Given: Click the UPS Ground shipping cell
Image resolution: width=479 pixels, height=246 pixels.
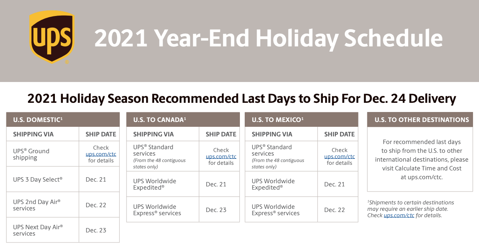Looking at the screenshot, I should tap(43, 154).
